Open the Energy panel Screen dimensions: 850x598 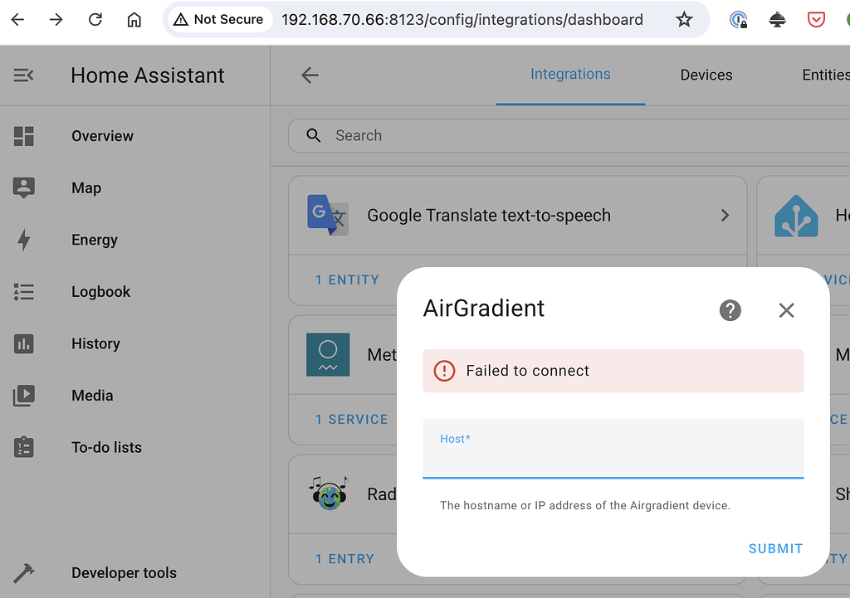pos(94,240)
